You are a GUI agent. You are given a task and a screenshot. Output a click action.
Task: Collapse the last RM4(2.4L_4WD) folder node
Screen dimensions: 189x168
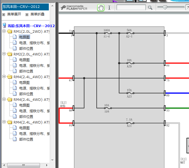click(4, 122)
